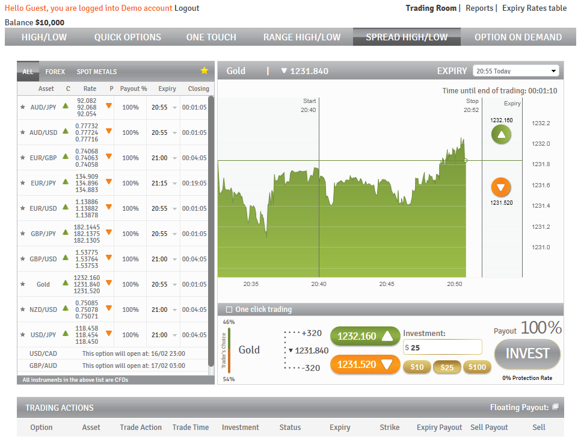Switch to the OPTION ON DEMAND tab
Screen dimensions: 581x442
[x=518, y=37]
